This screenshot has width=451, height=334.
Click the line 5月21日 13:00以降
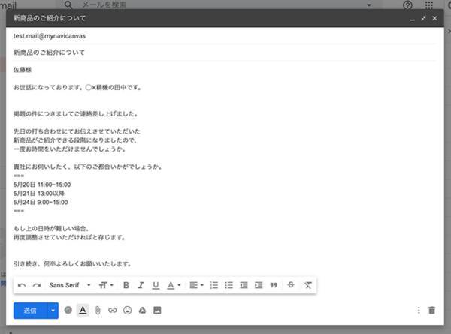pos(39,194)
